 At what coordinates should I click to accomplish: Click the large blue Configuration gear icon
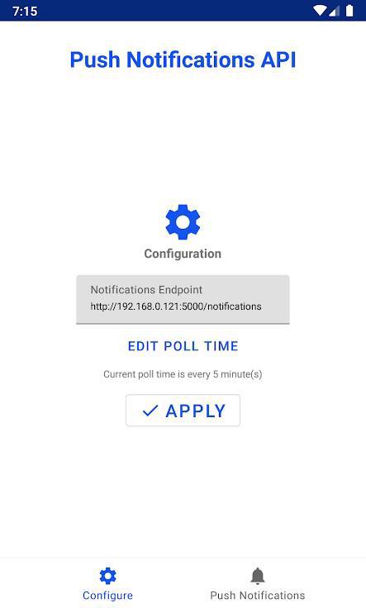click(x=183, y=221)
